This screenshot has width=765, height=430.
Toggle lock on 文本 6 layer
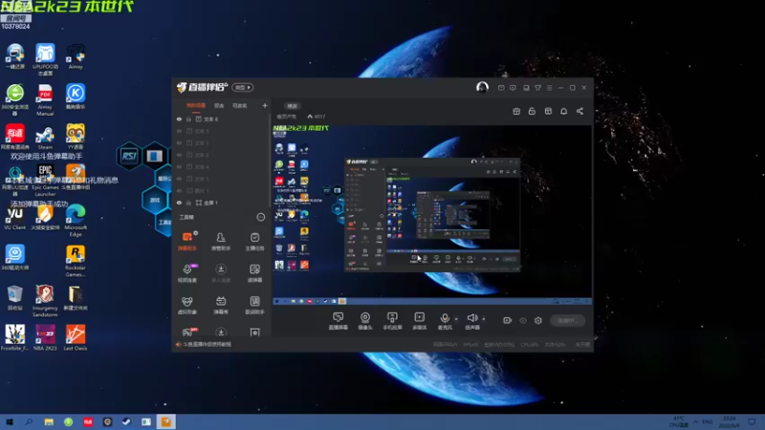[x=188, y=118]
